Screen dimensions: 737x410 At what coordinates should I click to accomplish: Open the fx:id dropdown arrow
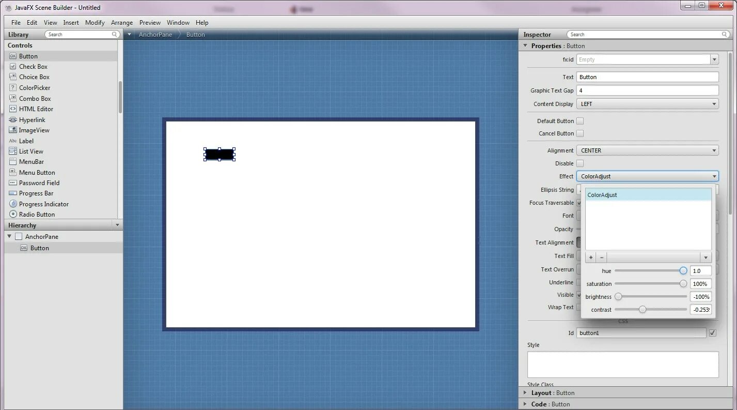point(714,59)
